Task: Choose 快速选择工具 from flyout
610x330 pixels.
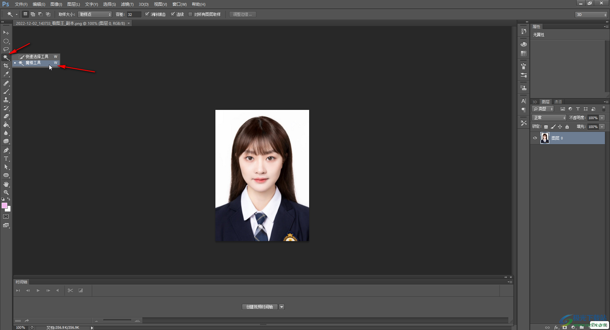Action: 36,57
